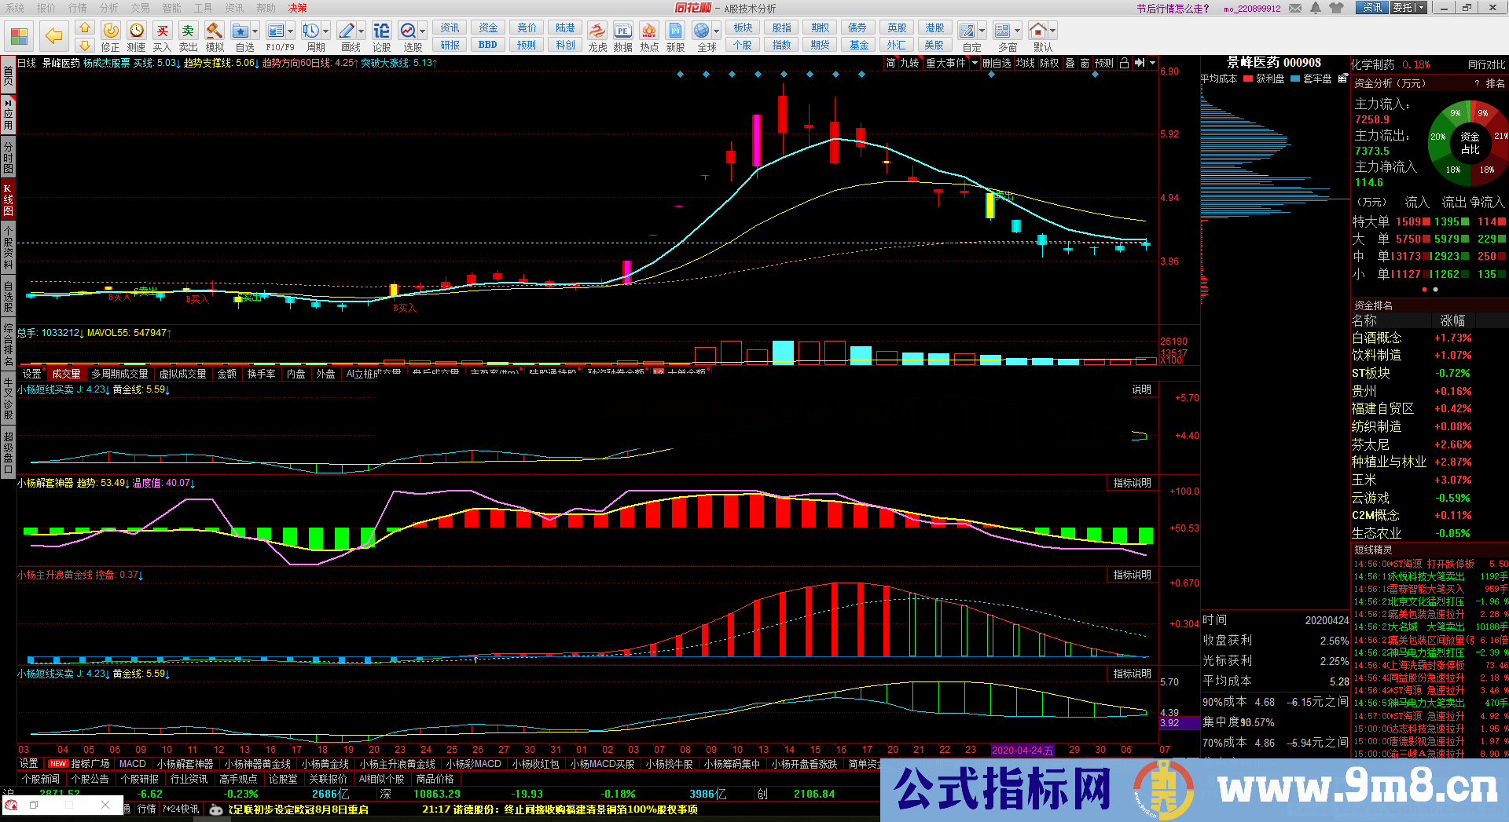Click 指标说明 for 小杨解套神器 panel
Image resolution: width=1509 pixels, height=822 pixels.
(1132, 483)
